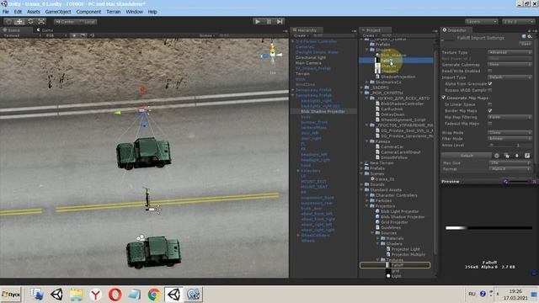539x303 pixels.
Task: Select Main Camera in Hierarchy
Action: pyautogui.click(x=308, y=63)
